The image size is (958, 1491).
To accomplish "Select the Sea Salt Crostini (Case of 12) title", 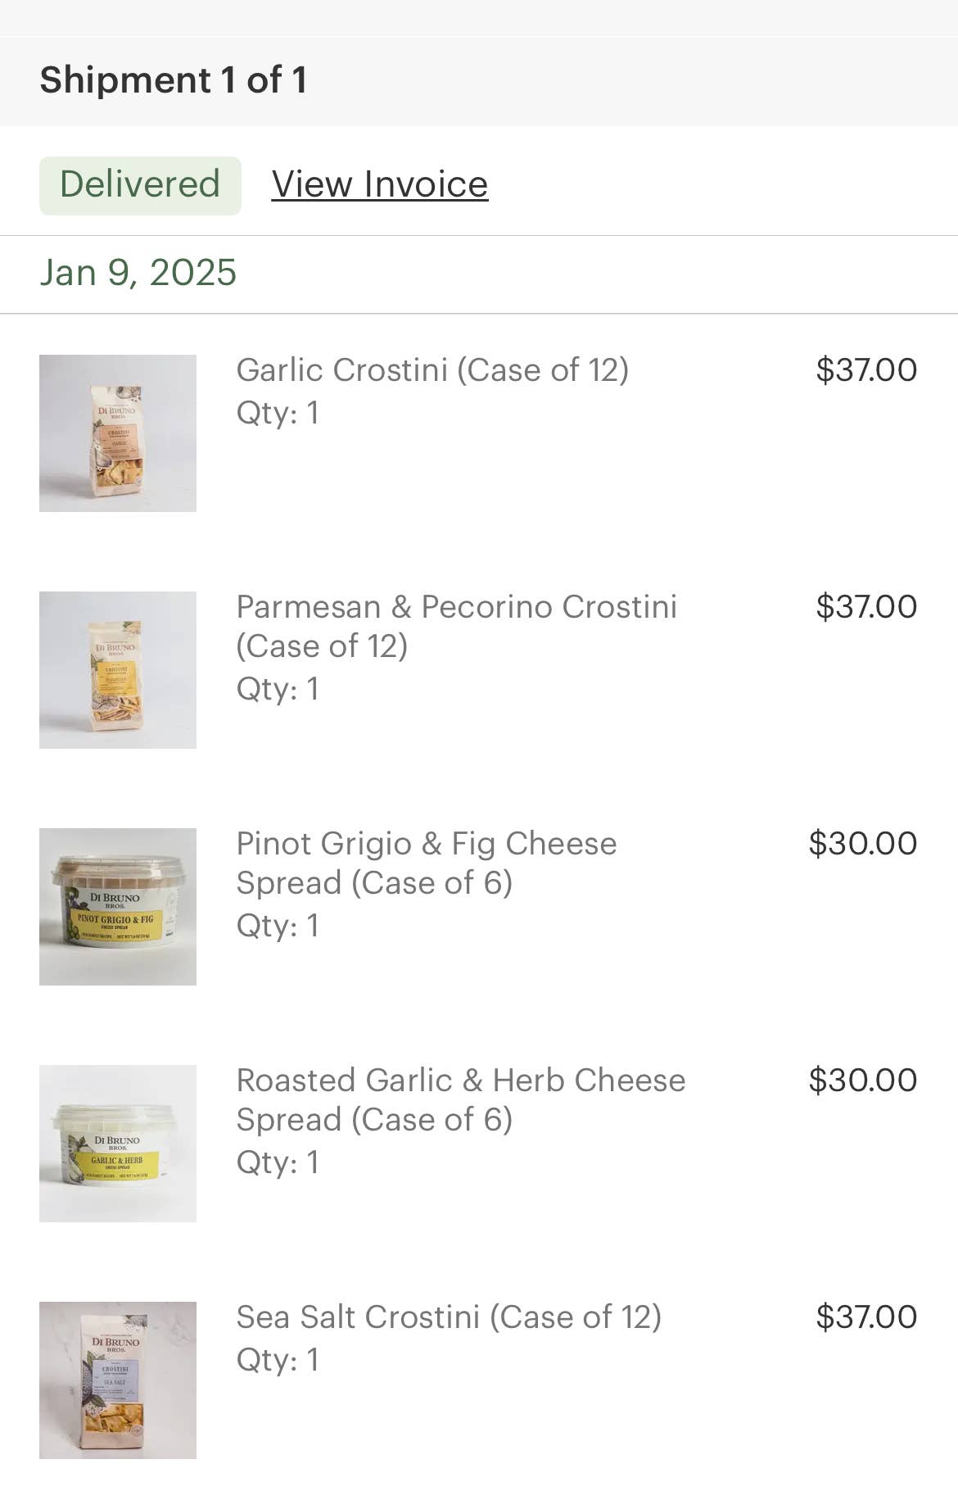I will click(449, 1317).
